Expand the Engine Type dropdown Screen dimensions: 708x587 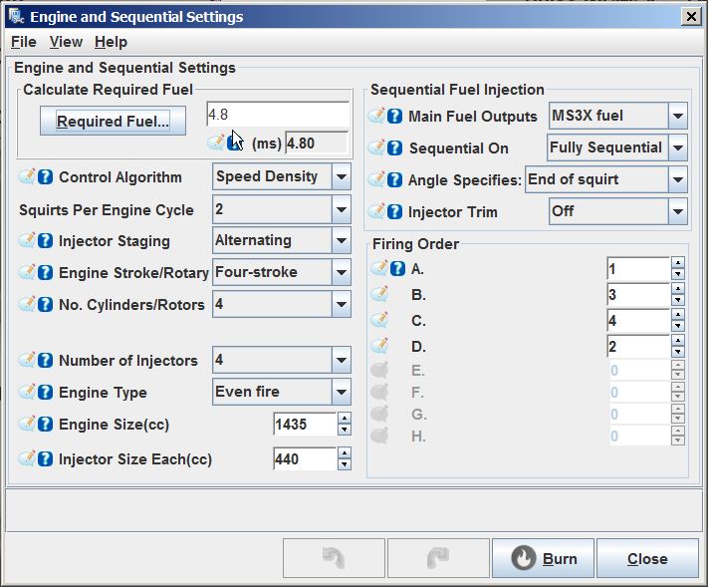[x=341, y=392]
